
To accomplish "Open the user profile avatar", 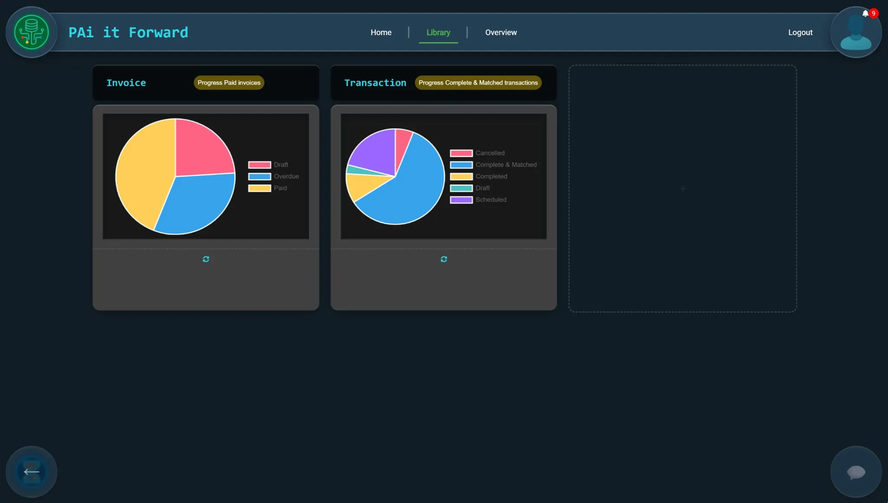I will pos(855,35).
